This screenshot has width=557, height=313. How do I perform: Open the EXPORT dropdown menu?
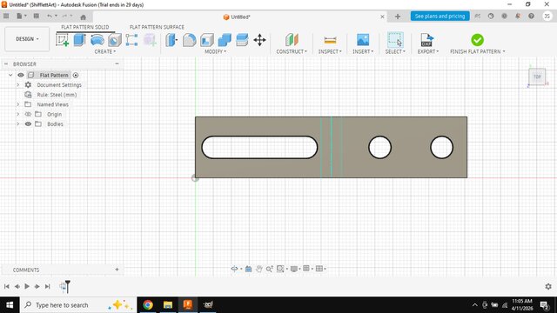tap(428, 51)
